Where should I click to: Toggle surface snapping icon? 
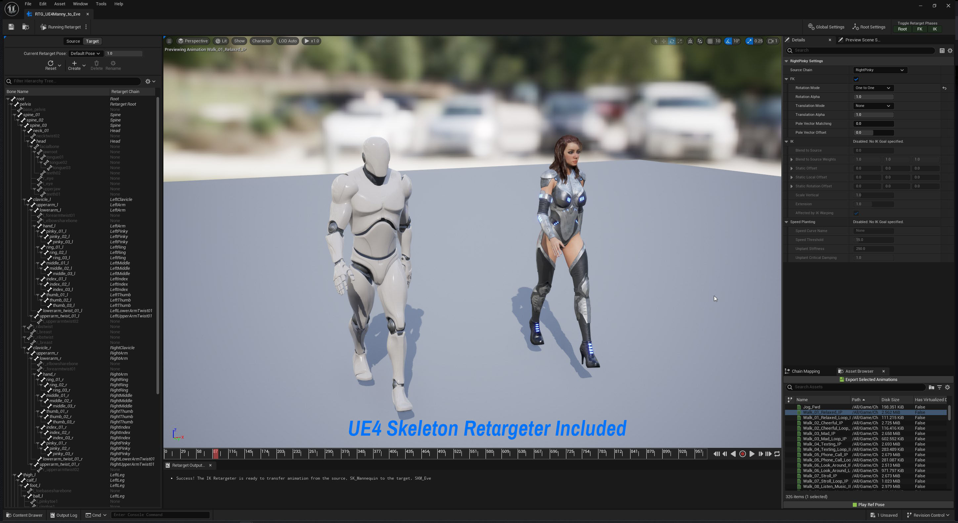(x=700, y=41)
